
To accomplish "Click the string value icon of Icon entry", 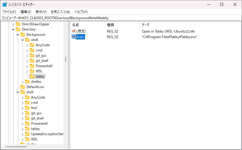I will point(74,37).
